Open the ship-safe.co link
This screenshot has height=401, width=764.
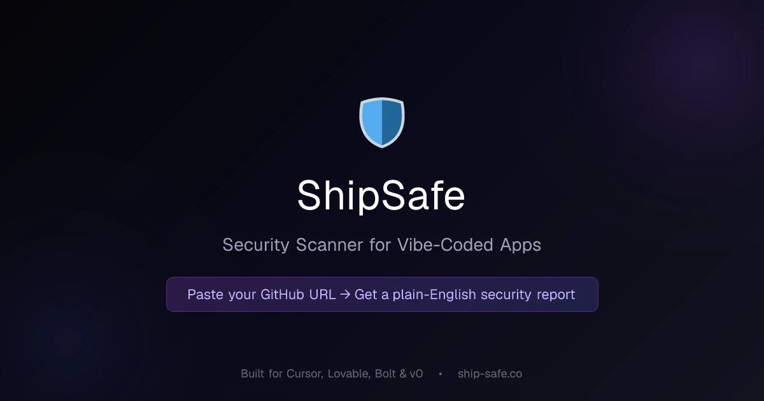[490, 374]
